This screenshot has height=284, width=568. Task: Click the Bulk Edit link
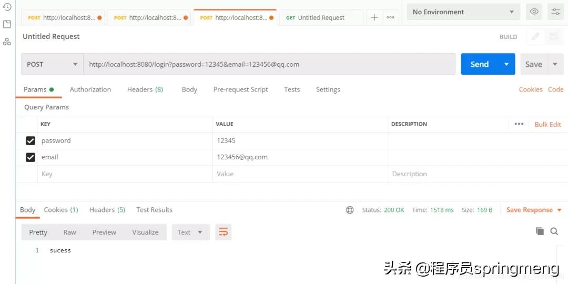[547, 124]
